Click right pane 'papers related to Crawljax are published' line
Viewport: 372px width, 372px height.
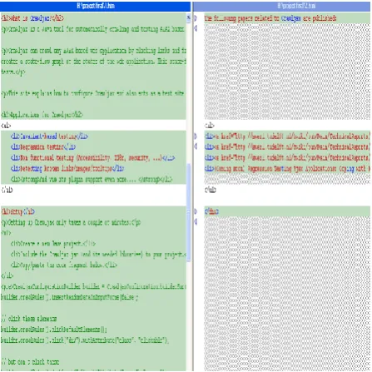point(270,18)
